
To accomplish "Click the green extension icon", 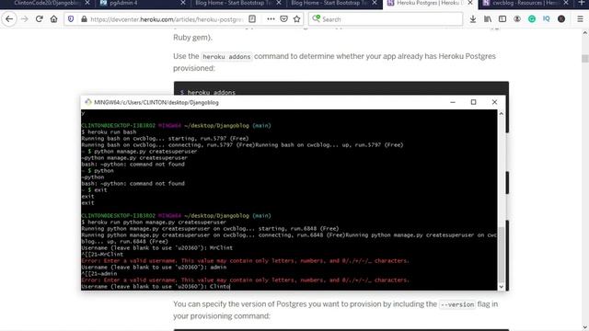I will [532, 18].
